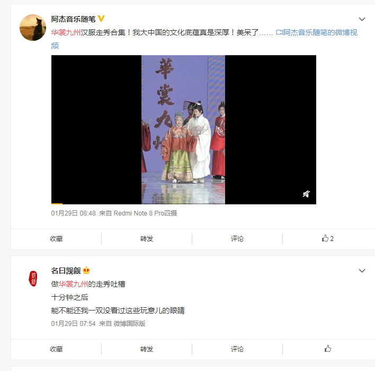This screenshot has width=375, height=371.
Task: Like the first post showing 2 likes
Action: point(327,238)
